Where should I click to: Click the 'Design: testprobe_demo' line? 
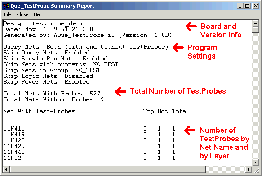(44, 23)
